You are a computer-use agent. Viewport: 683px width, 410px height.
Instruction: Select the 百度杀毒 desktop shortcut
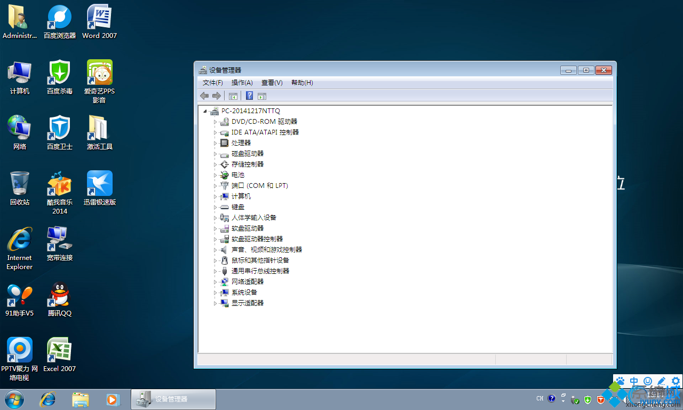pyautogui.click(x=60, y=78)
